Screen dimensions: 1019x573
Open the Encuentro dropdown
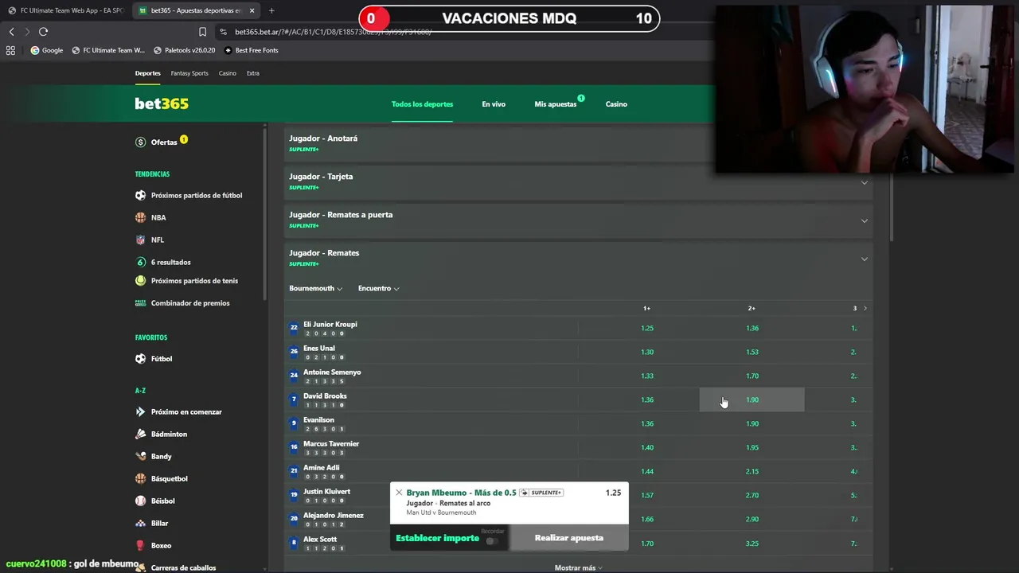coord(378,288)
